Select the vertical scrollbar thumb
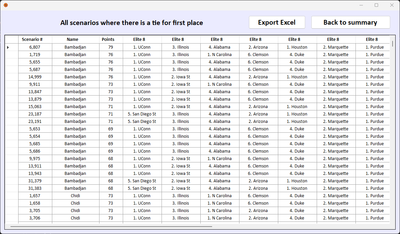This screenshot has height=234, width=400. [392, 44]
